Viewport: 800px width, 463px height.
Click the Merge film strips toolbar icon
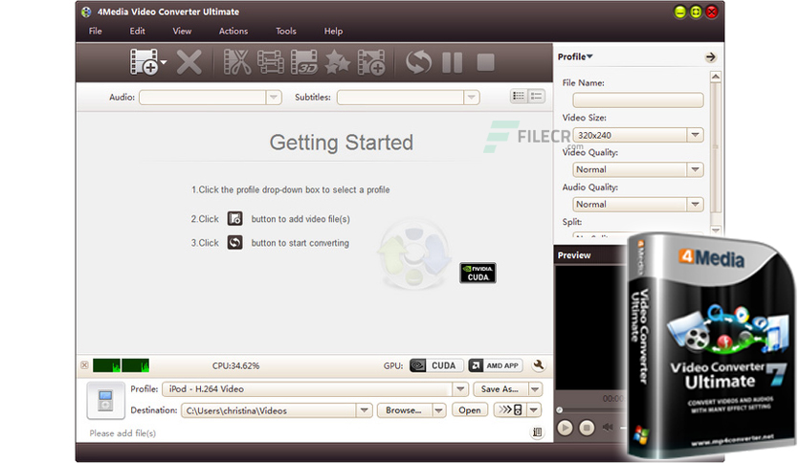271,62
